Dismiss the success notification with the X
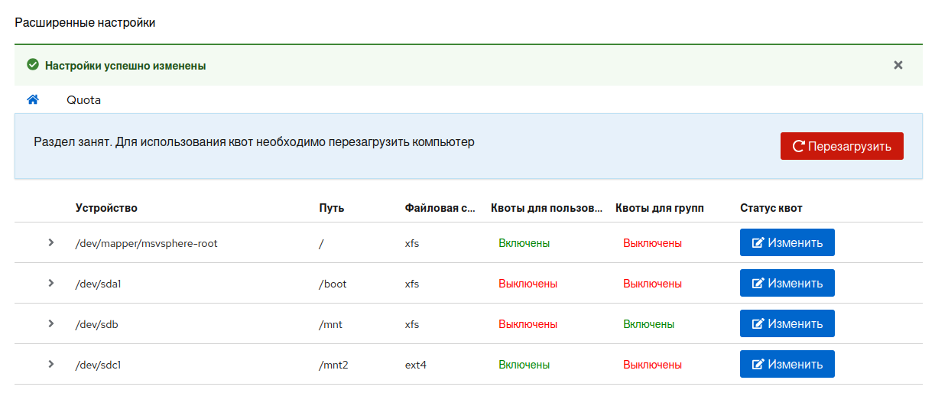 pyautogui.click(x=898, y=65)
